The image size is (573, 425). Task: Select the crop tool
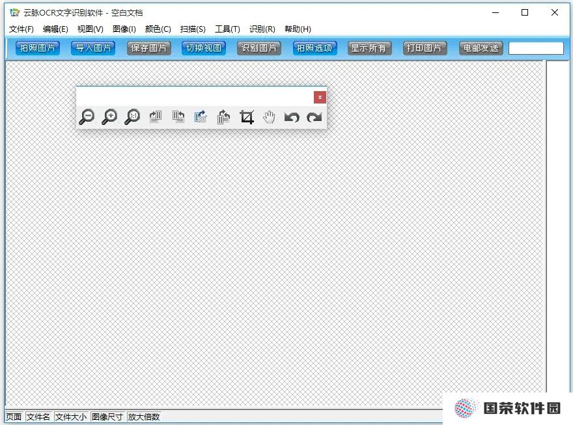tap(247, 117)
